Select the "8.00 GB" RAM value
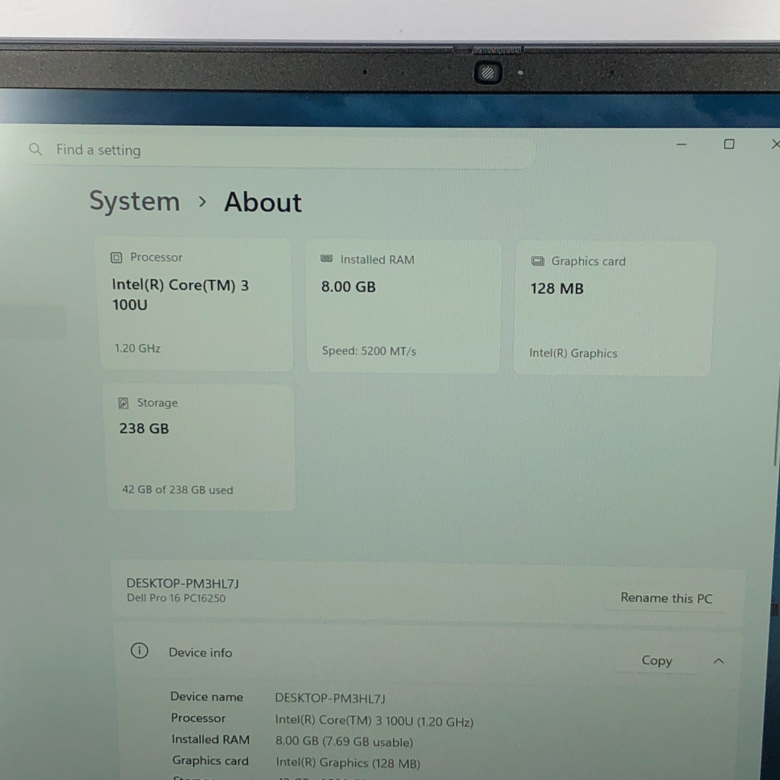Image resolution: width=780 pixels, height=780 pixels. pos(348,287)
